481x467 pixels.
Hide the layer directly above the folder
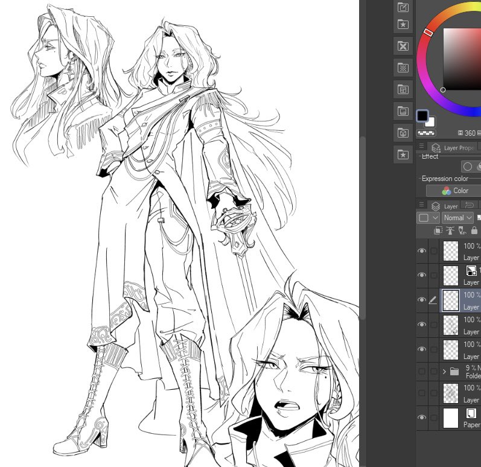coord(422,349)
